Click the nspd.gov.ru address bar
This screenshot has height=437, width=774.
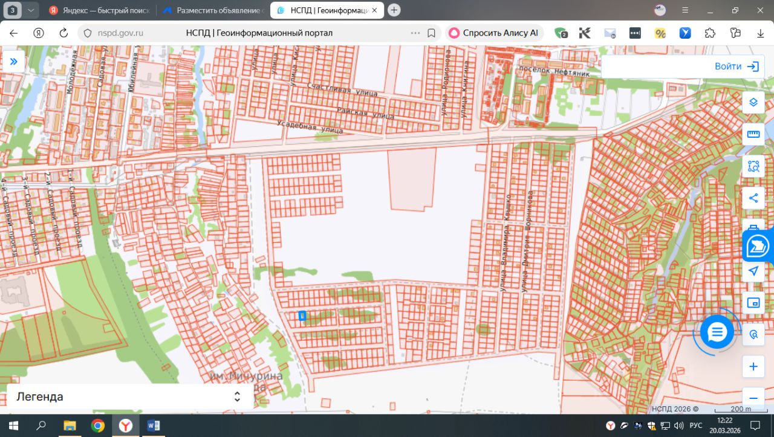coord(120,33)
